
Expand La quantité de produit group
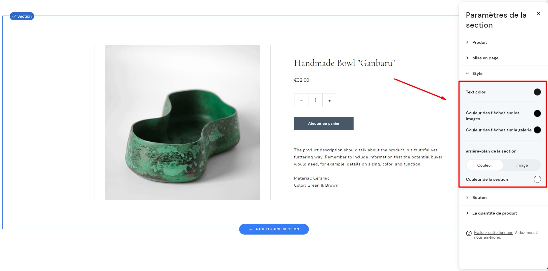pyautogui.click(x=494, y=213)
